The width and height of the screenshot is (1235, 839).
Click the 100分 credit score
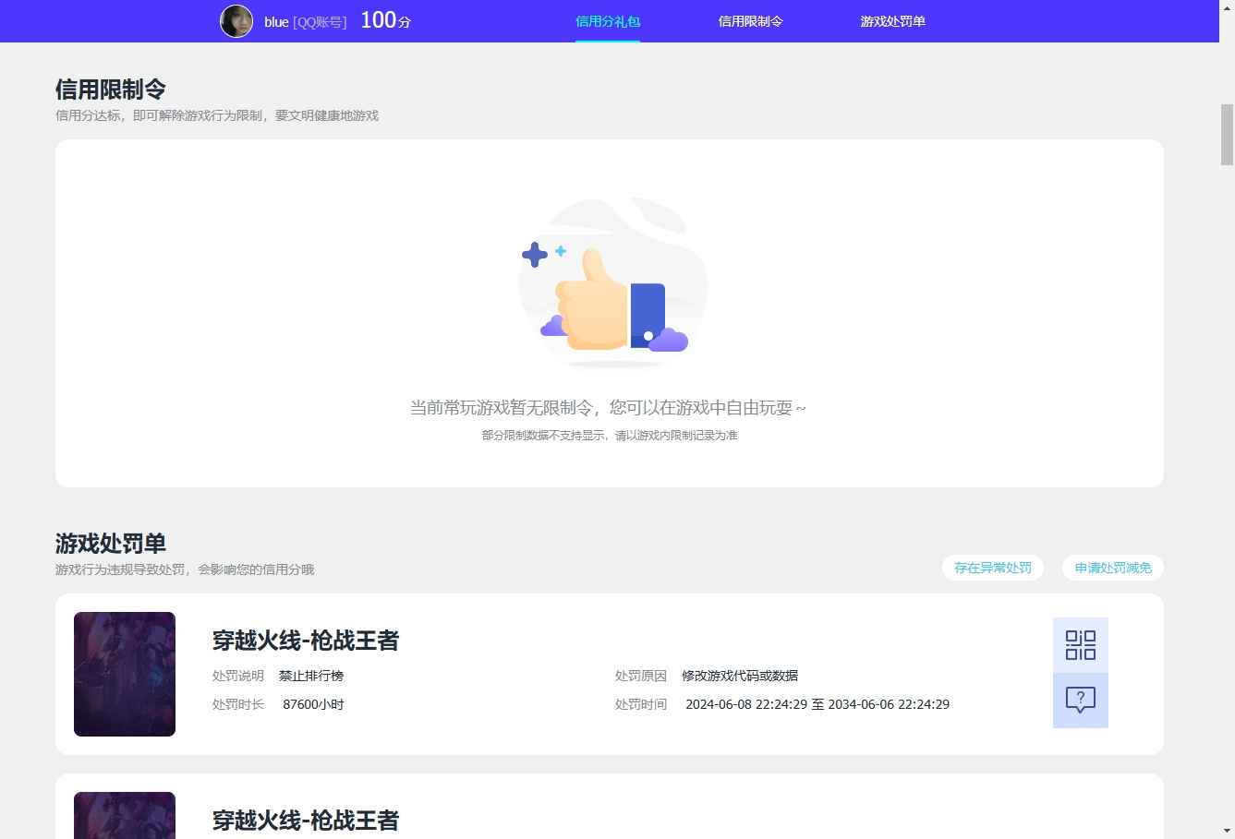385,20
